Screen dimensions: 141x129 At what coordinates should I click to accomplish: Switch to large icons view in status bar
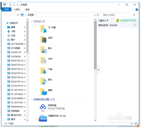[136, 123]
